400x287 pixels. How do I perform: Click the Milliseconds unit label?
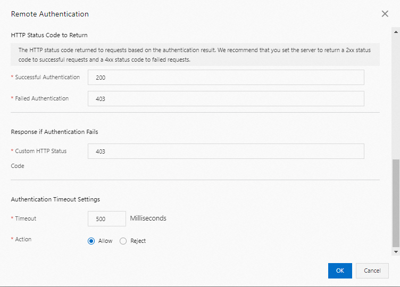[148, 218]
